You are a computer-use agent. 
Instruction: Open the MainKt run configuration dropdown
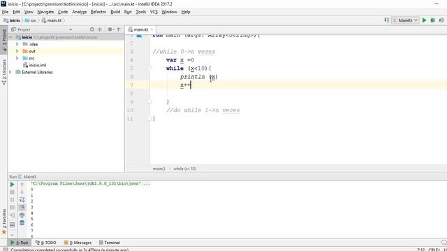coord(405,20)
